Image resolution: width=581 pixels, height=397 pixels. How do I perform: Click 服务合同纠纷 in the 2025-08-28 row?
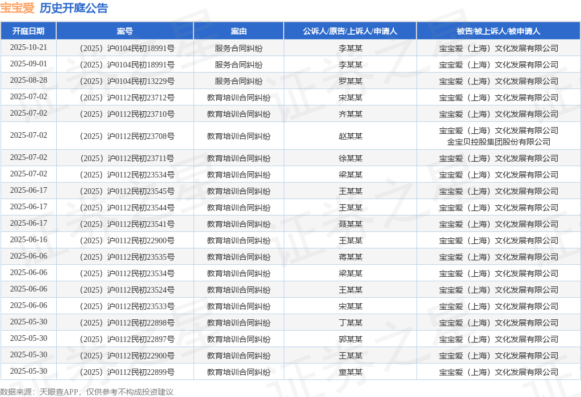[x=239, y=81]
